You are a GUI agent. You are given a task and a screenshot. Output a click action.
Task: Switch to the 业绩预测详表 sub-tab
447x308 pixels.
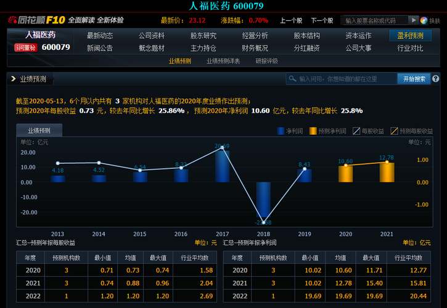click(223, 61)
